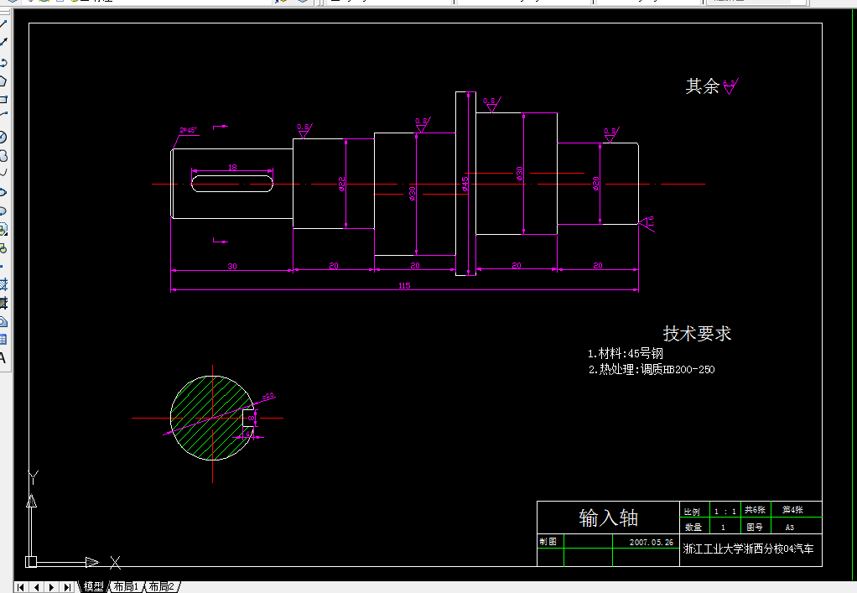This screenshot has width=857, height=593.
Task: Select the Gradient fill tool
Action: click(x=3, y=303)
